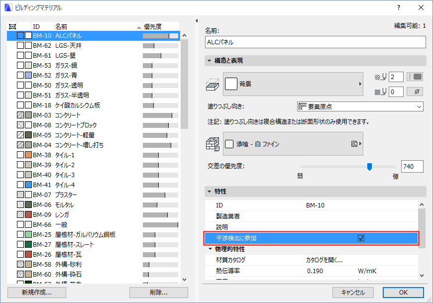Click the help question mark button
433x303 pixels.
pos(399,8)
